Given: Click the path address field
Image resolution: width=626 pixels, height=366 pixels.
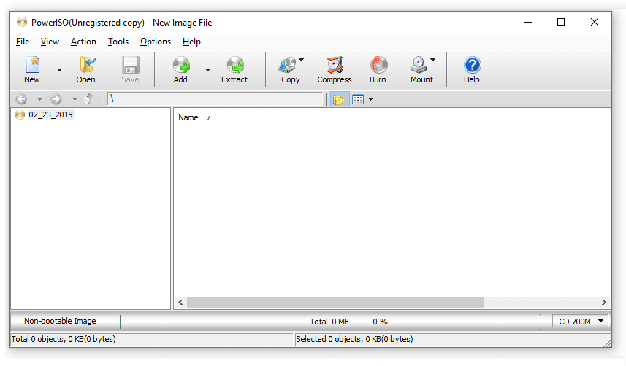Looking at the screenshot, I should coord(215,99).
